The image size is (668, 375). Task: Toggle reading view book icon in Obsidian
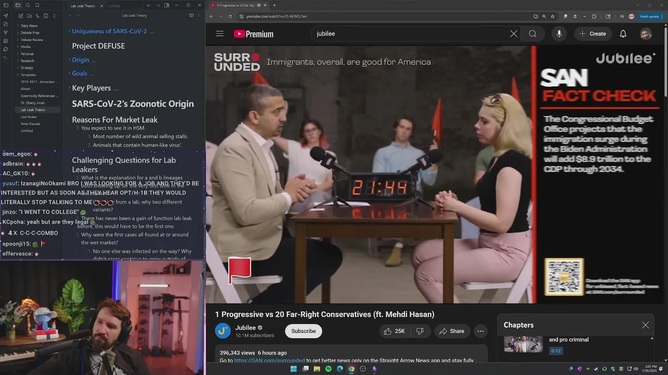tap(191, 16)
